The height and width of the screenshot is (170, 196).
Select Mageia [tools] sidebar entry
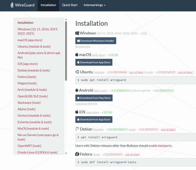[27, 83]
